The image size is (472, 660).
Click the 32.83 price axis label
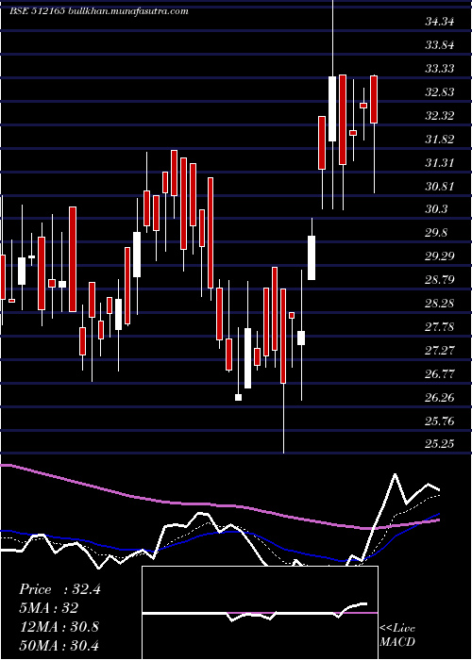point(440,92)
